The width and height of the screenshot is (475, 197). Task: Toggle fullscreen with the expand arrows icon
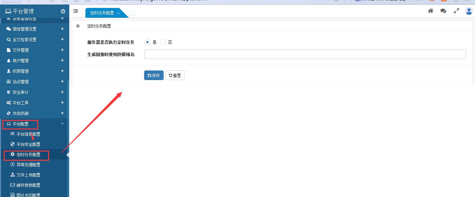[x=456, y=11]
